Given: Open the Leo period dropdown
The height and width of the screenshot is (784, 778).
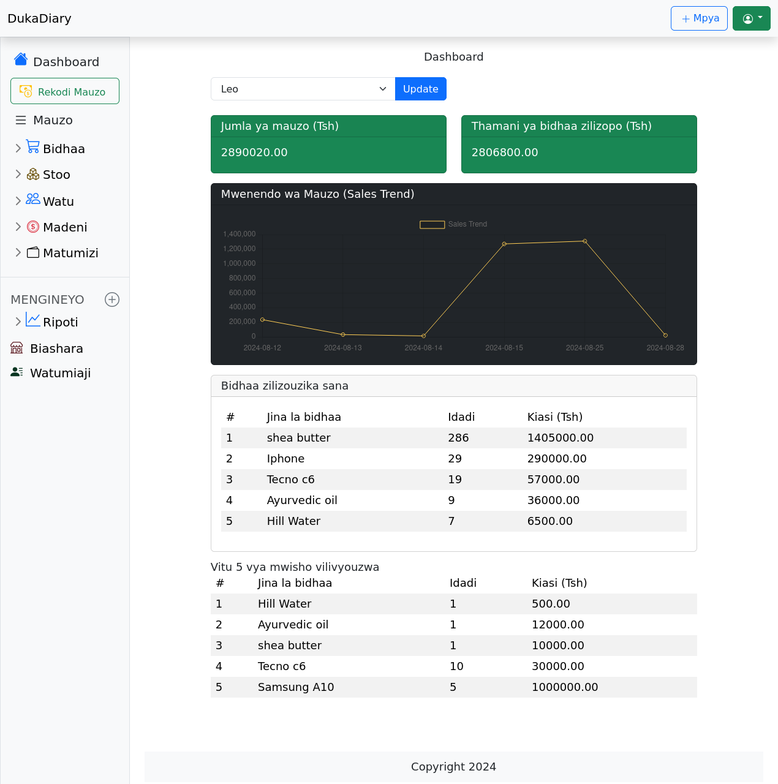Looking at the screenshot, I should click(x=303, y=89).
